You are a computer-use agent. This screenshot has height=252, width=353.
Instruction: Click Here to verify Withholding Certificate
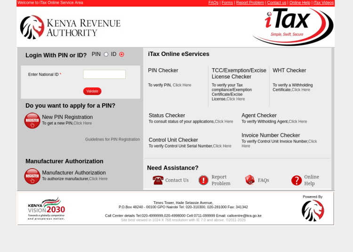(301, 90)
